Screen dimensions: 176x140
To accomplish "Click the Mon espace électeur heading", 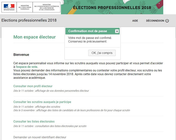I will pyautogui.click(x=34, y=37).
